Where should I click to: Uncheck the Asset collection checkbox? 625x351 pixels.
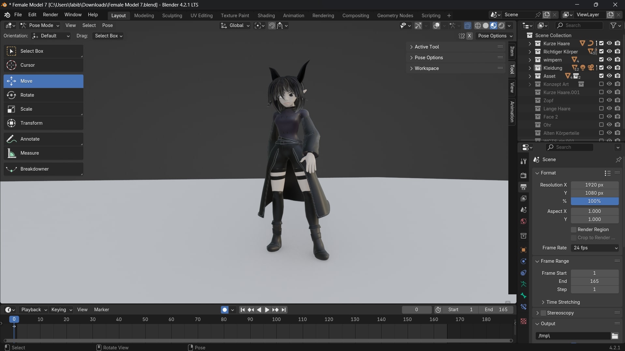coord(601,76)
